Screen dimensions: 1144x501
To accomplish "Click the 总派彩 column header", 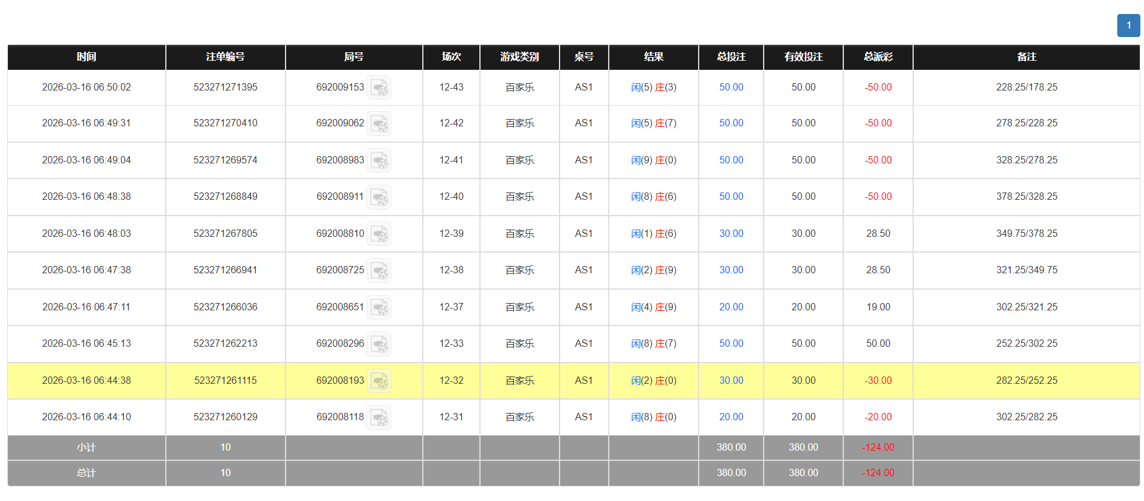I will [878, 57].
